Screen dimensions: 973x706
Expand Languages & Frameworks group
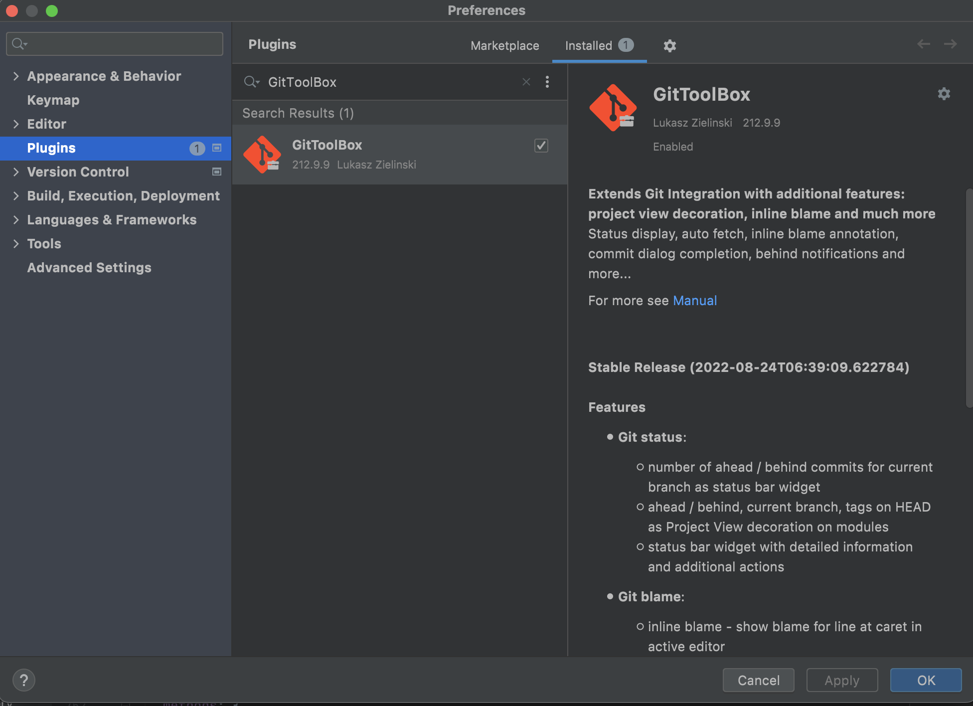(16, 219)
